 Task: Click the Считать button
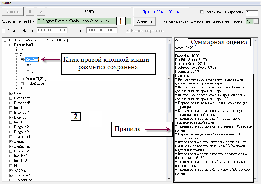tap(12, 11)
